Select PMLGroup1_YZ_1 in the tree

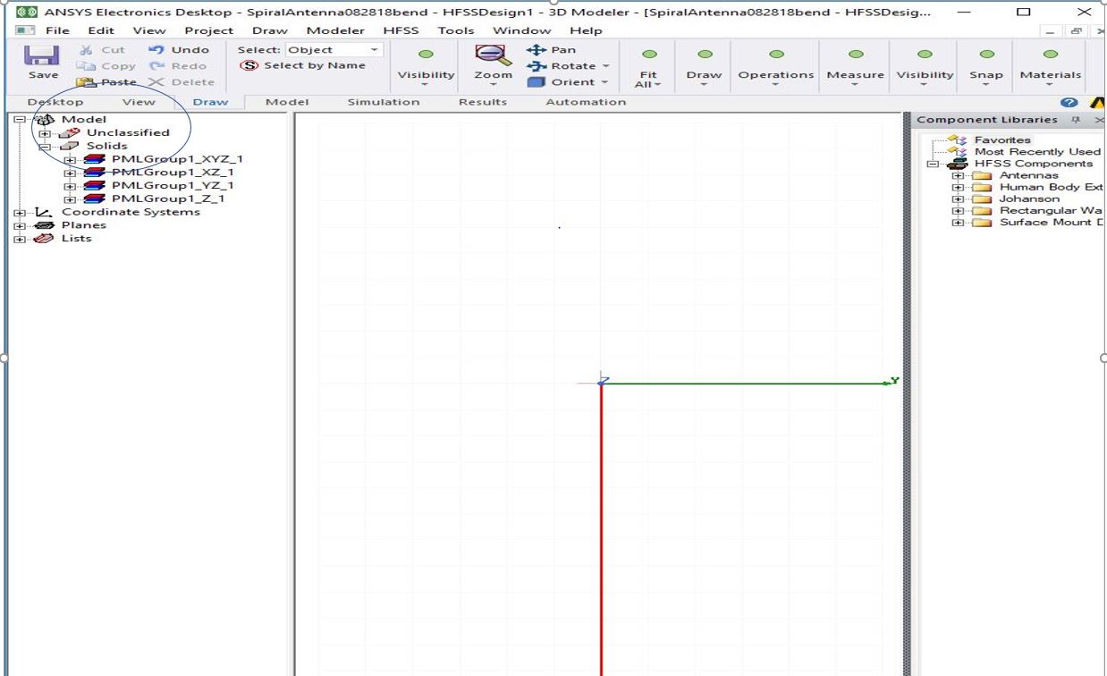pyautogui.click(x=173, y=186)
